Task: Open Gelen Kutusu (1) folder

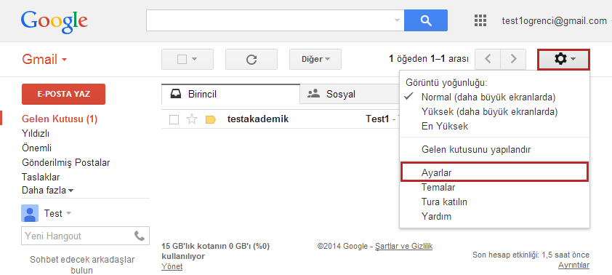Action: click(60, 119)
